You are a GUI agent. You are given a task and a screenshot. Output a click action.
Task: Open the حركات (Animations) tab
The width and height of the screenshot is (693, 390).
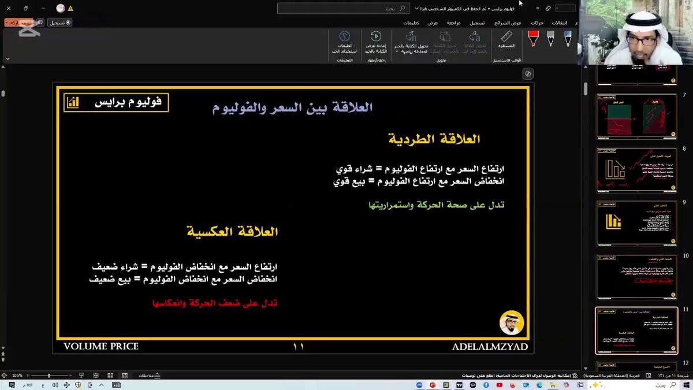coord(537,23)
